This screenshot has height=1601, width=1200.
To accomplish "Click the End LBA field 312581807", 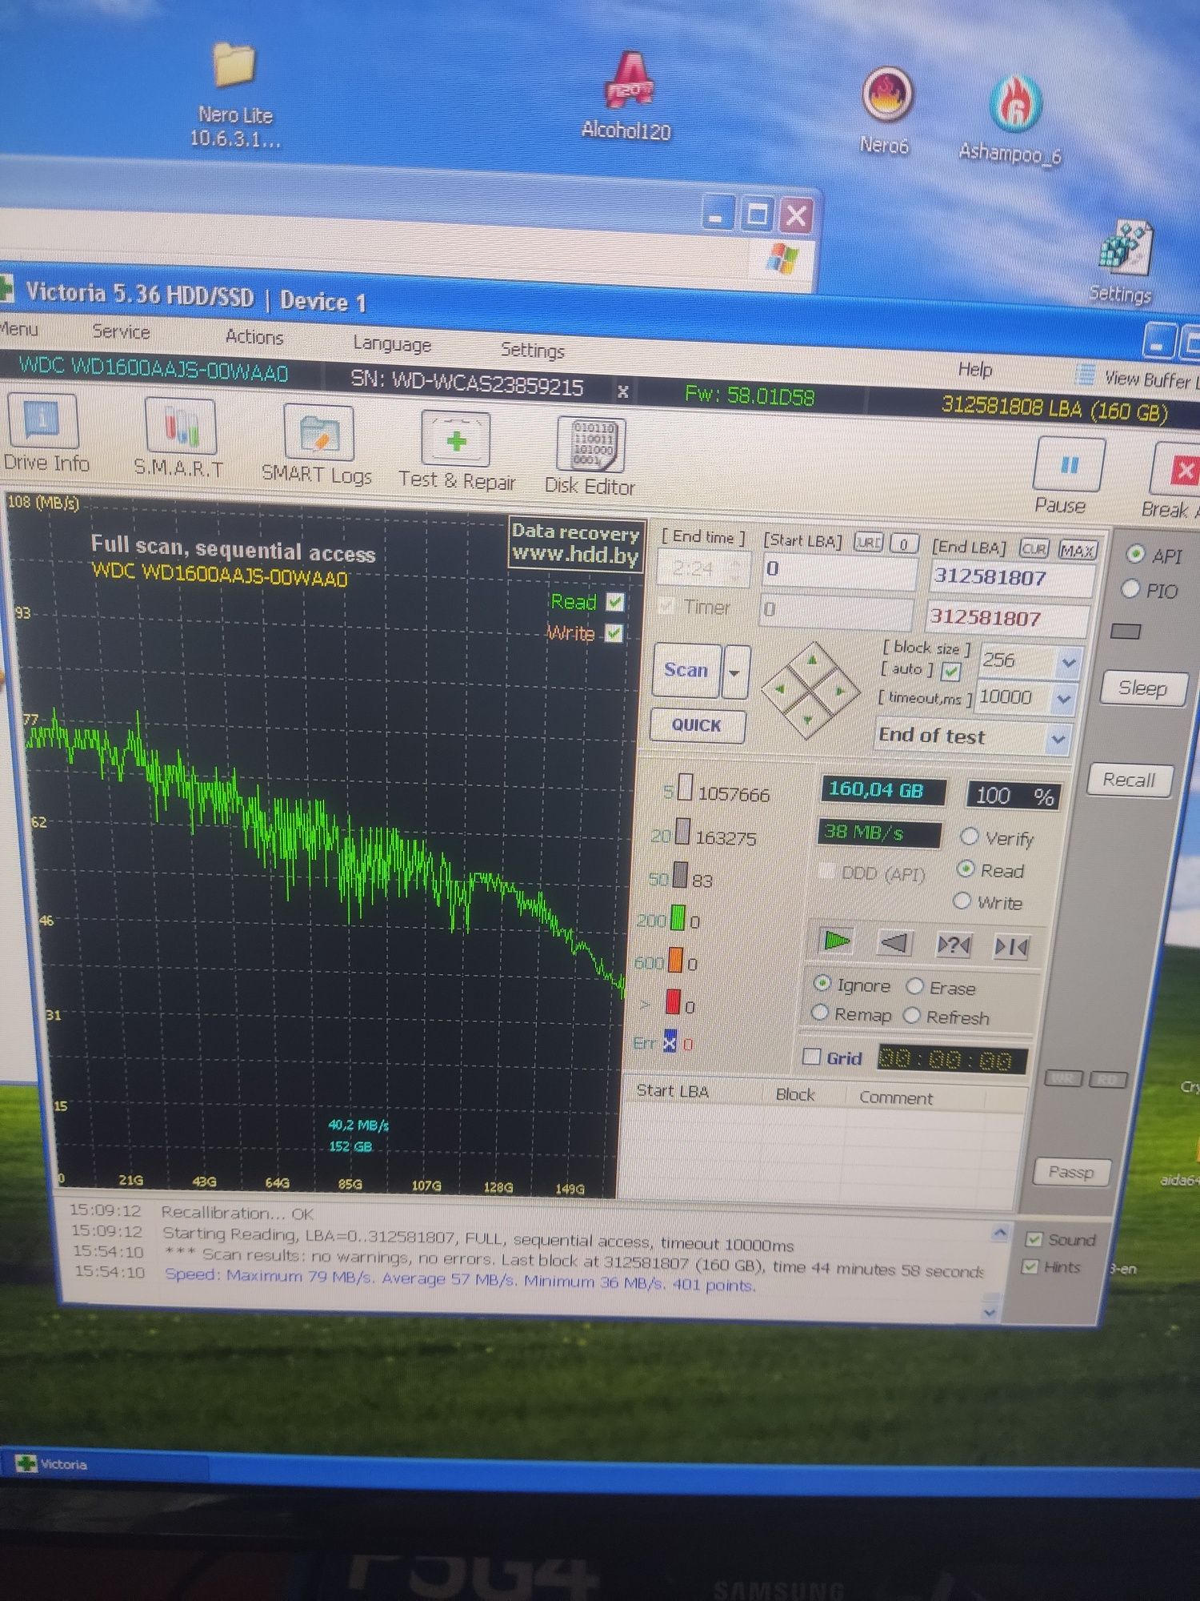I will point(1011,577).
